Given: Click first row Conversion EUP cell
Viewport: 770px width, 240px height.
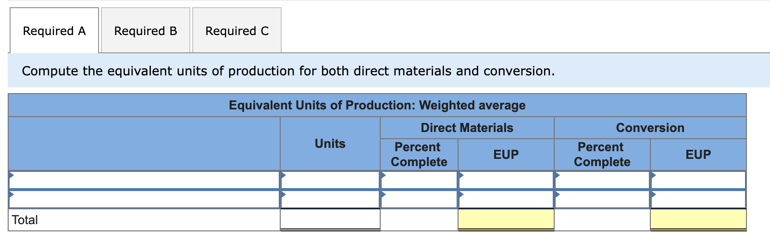Looking at the screenshot, I should 698,180.
